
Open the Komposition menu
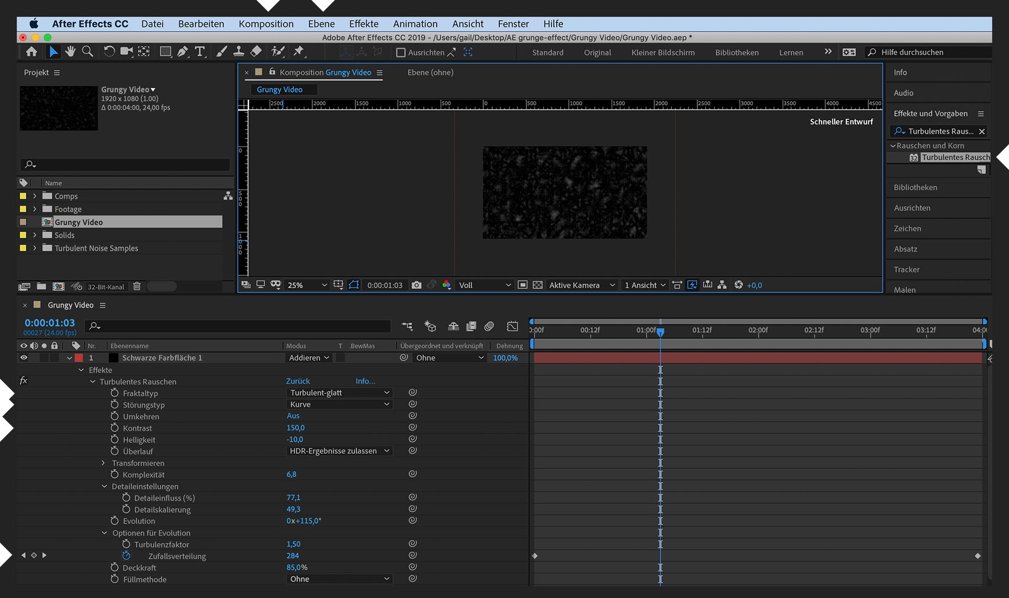tap(266, 24)
